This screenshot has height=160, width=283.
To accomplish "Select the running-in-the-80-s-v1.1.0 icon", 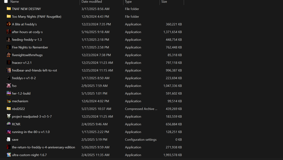I will point(9,132).
